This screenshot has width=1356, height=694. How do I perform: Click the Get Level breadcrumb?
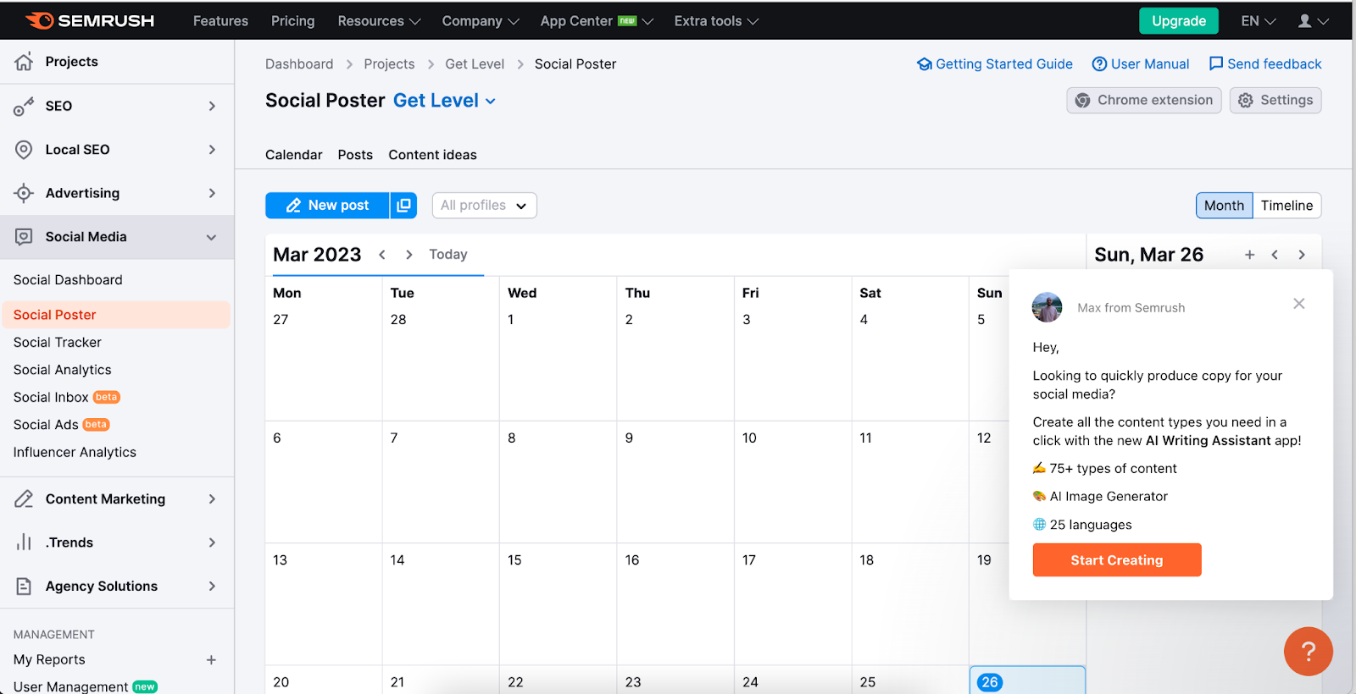click(x=475, y=64)
